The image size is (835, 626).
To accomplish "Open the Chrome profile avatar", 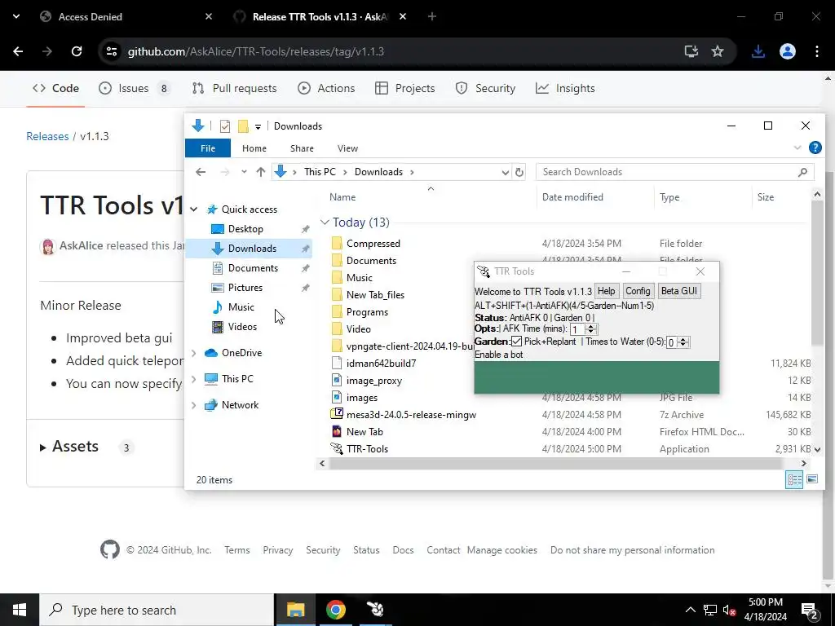I will tap(788, 51).
